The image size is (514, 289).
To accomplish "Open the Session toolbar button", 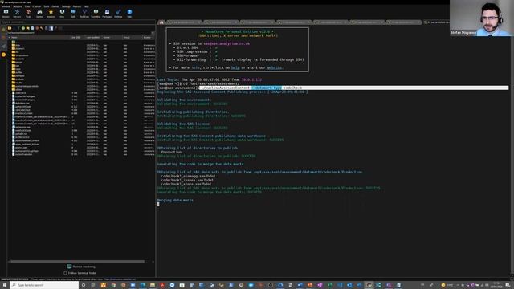I will point(6,13).
